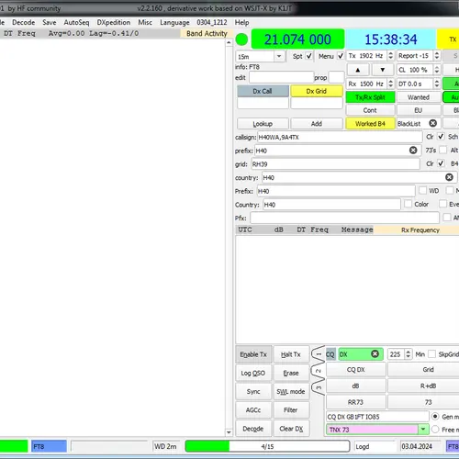
Task: Open the 15m band dropdown
Action: tap(279, 56)
